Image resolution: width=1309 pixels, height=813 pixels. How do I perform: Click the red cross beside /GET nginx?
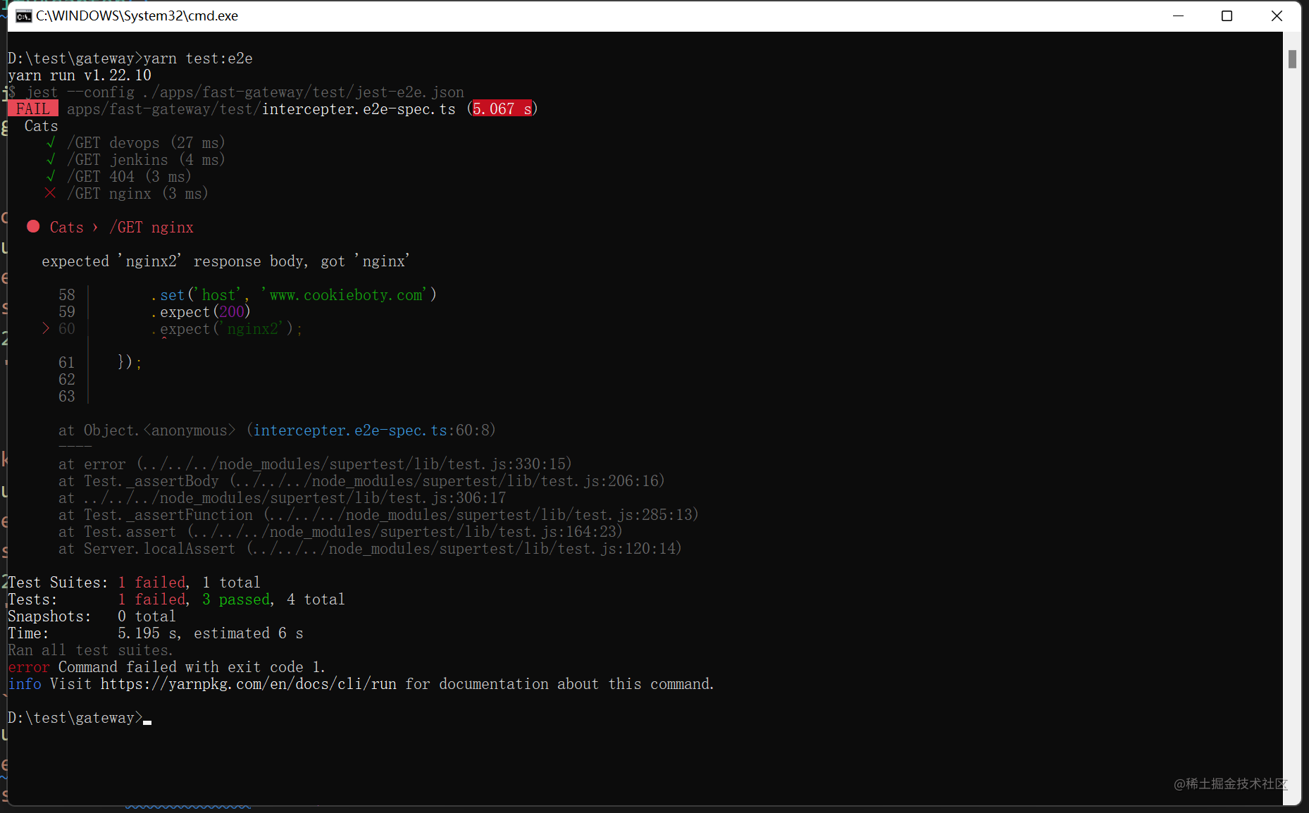pyautogui.click(x=51, y=193)
